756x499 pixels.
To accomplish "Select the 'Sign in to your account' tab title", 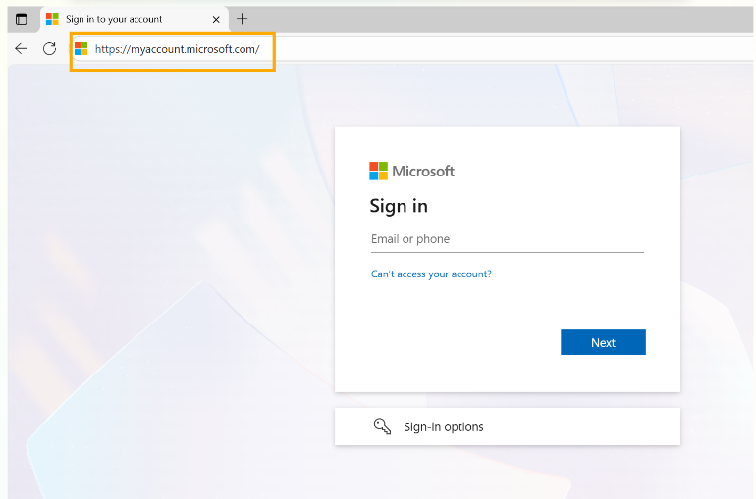I will click(114, 19).
